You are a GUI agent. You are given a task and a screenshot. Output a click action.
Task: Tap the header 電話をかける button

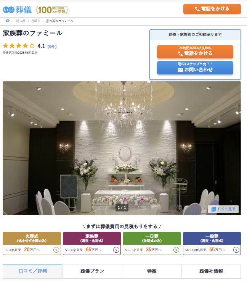click(x=212, y=9)
